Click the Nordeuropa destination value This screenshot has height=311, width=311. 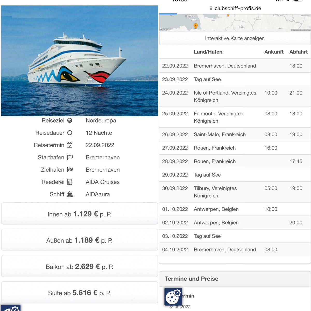pyautogui.click(x=101, y=121)
